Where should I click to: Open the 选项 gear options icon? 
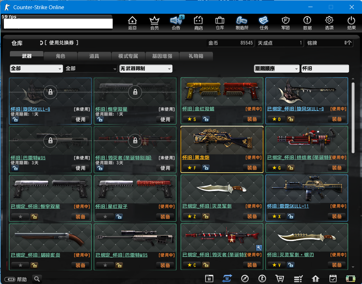329,23
